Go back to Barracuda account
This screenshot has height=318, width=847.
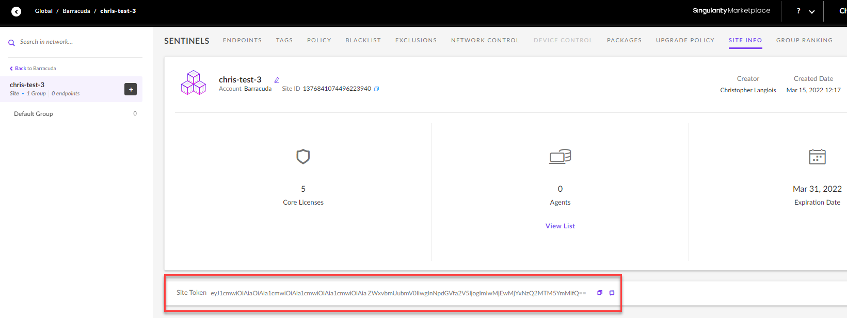(x=33, y=69)
